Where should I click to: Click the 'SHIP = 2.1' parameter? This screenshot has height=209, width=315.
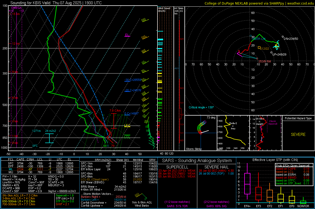62,204
